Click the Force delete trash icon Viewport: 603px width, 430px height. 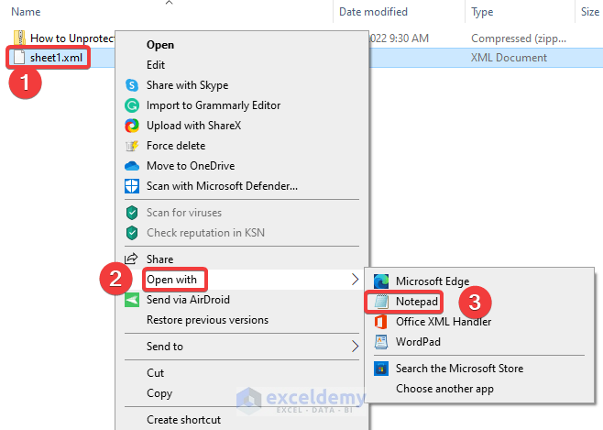(x=130, y=146)
